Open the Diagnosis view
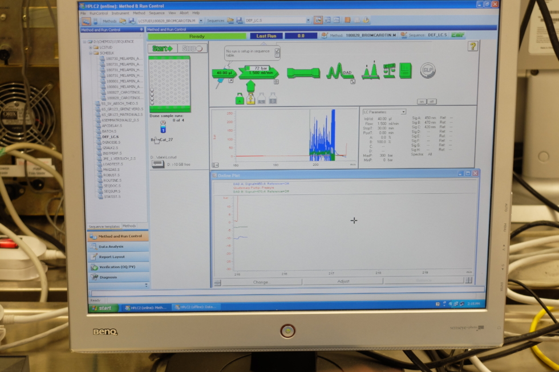 (118, 277)
